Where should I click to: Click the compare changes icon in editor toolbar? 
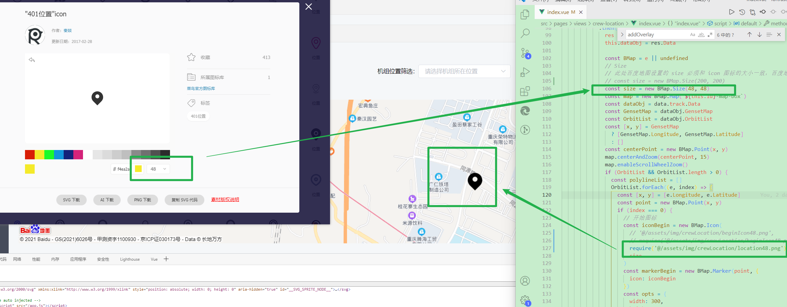(x=752, y=12)
